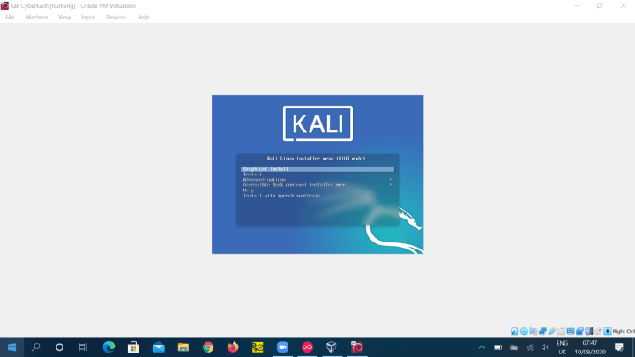Expand Accessible dark contrast submenu arrow
635x357 pixels.
pos(391,185)
